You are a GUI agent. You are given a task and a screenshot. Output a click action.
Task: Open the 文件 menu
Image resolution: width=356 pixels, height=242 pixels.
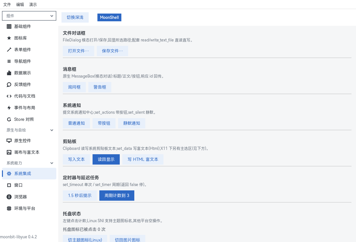point(7,5)
